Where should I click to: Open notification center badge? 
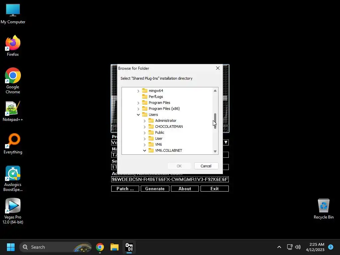click(x=331, y=247)
